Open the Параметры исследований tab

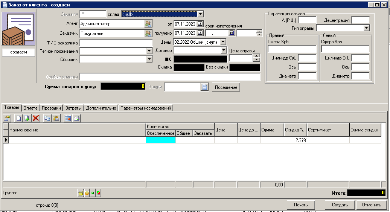(x=146, y=108)
